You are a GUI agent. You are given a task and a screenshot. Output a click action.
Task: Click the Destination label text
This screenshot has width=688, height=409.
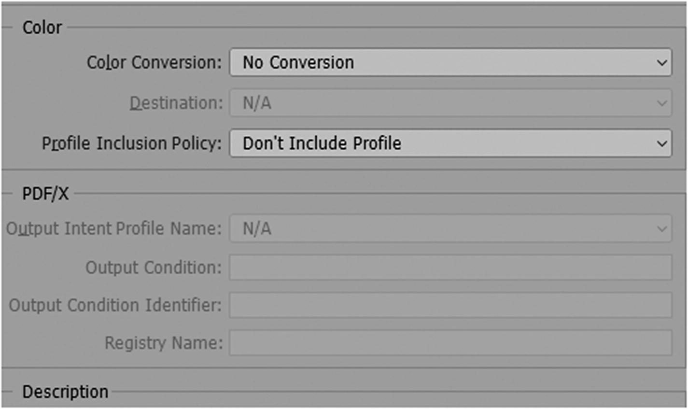pos(176,103)
